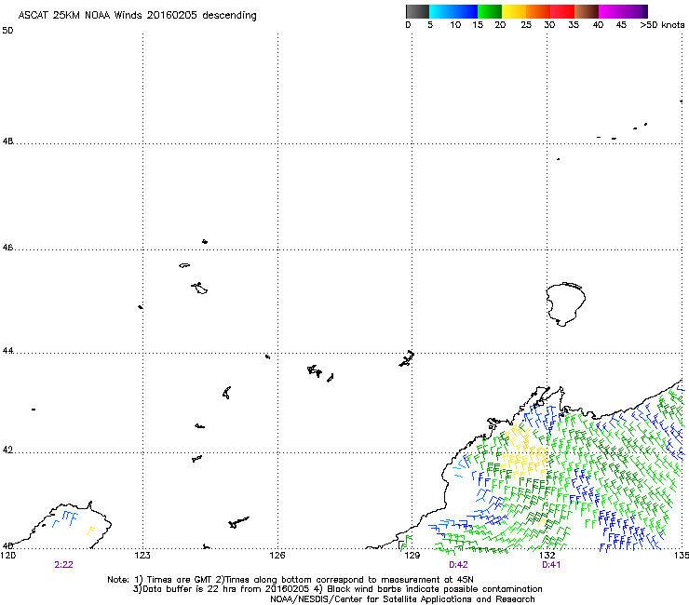Screen dimensions: 689x605
Task: Click the red 30-35 knots color bar segment
Action: (562, 11)
